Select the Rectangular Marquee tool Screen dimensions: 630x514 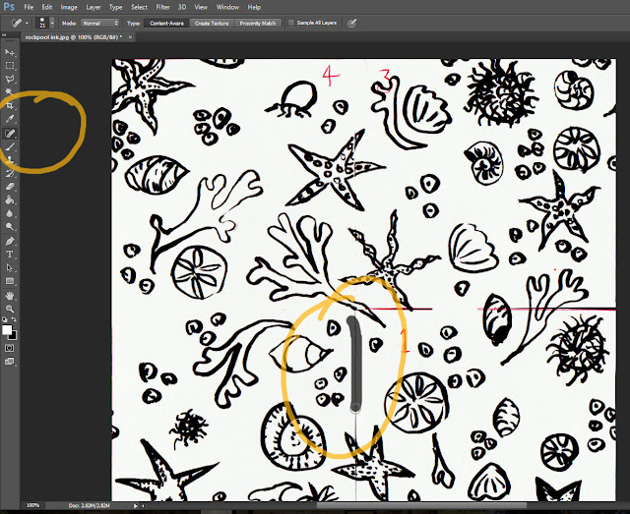(10, 66)
